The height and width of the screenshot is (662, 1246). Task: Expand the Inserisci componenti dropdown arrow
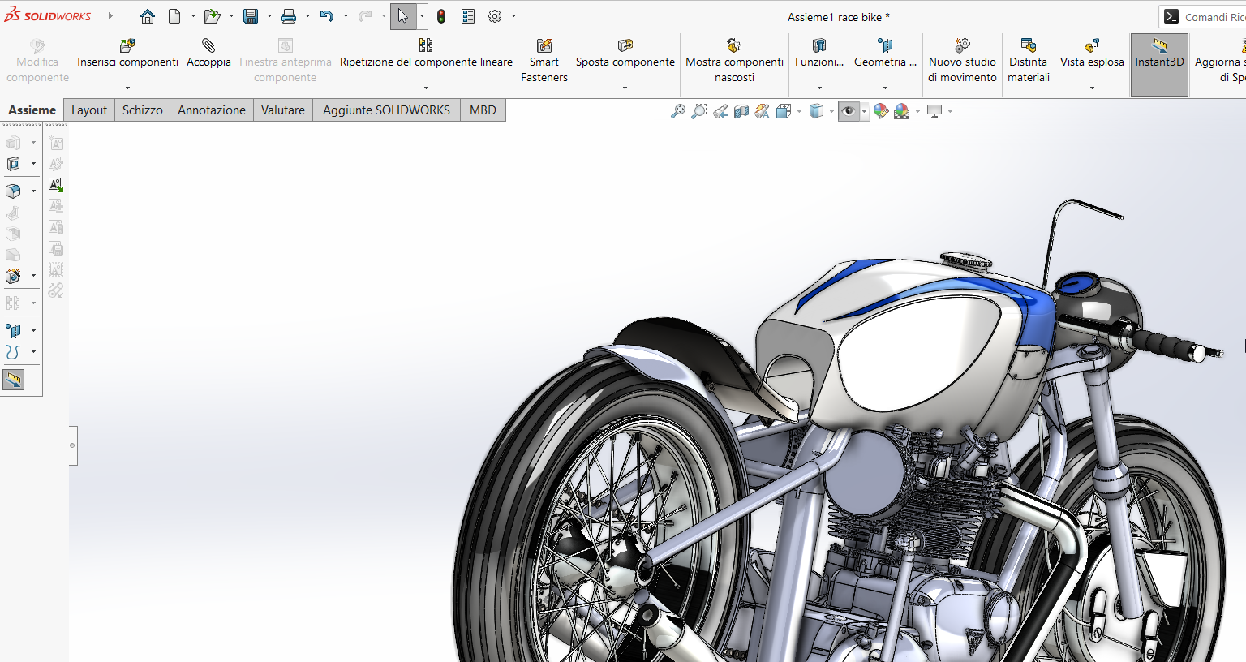tap(127, 88)
